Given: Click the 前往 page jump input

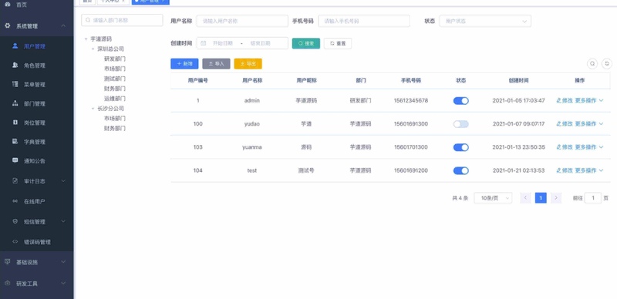Looking at the screenshot, I should [592, 198].
